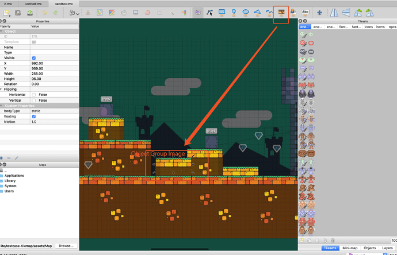The height and width of the screenshot is (255, 397).
Task: Select the Terrain Brush tool
Action: [x=100, y=13]
